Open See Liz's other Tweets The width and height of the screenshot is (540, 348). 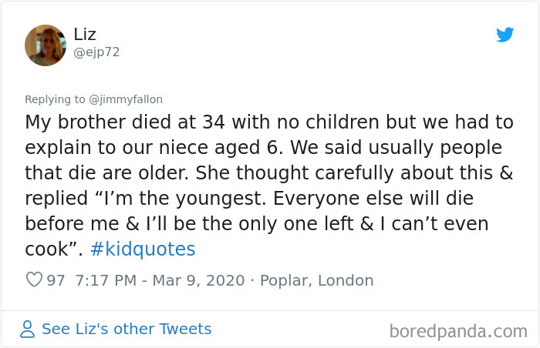(x=126, y=330)
